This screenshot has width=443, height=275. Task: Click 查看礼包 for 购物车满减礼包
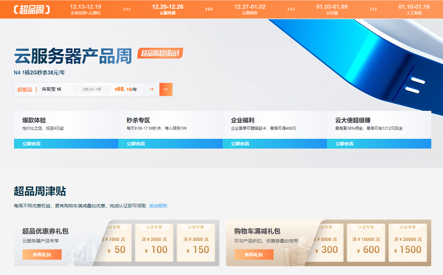254,255
